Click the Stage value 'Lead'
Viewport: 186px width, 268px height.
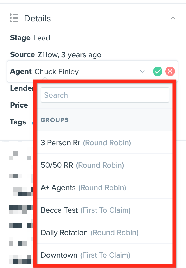(x=42, y=38)
